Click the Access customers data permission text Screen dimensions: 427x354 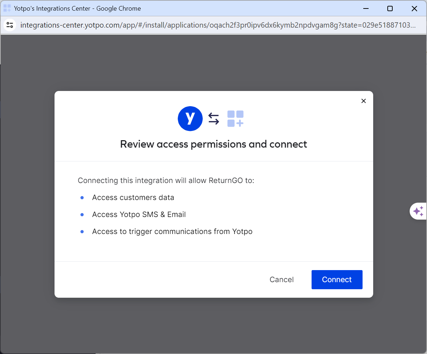133,198
